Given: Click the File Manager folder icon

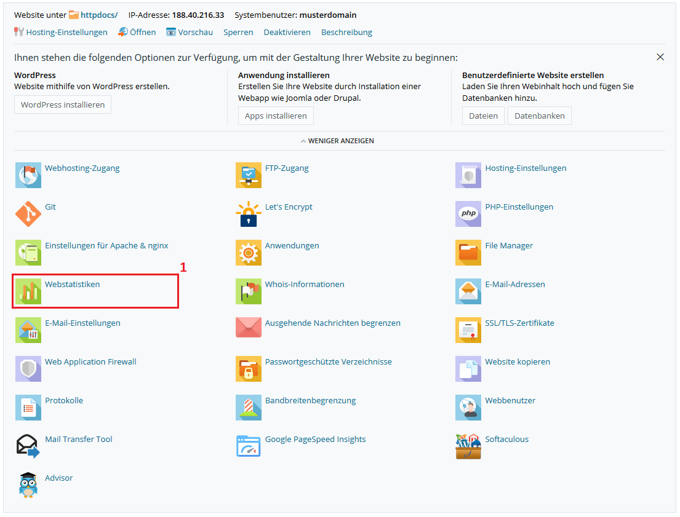Looking at the screenshot, I should point(468,253).
